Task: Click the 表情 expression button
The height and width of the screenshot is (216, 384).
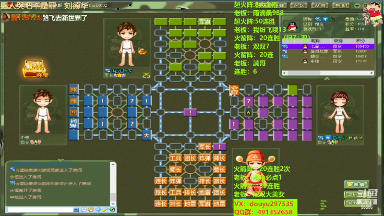Action: [357, 185]
